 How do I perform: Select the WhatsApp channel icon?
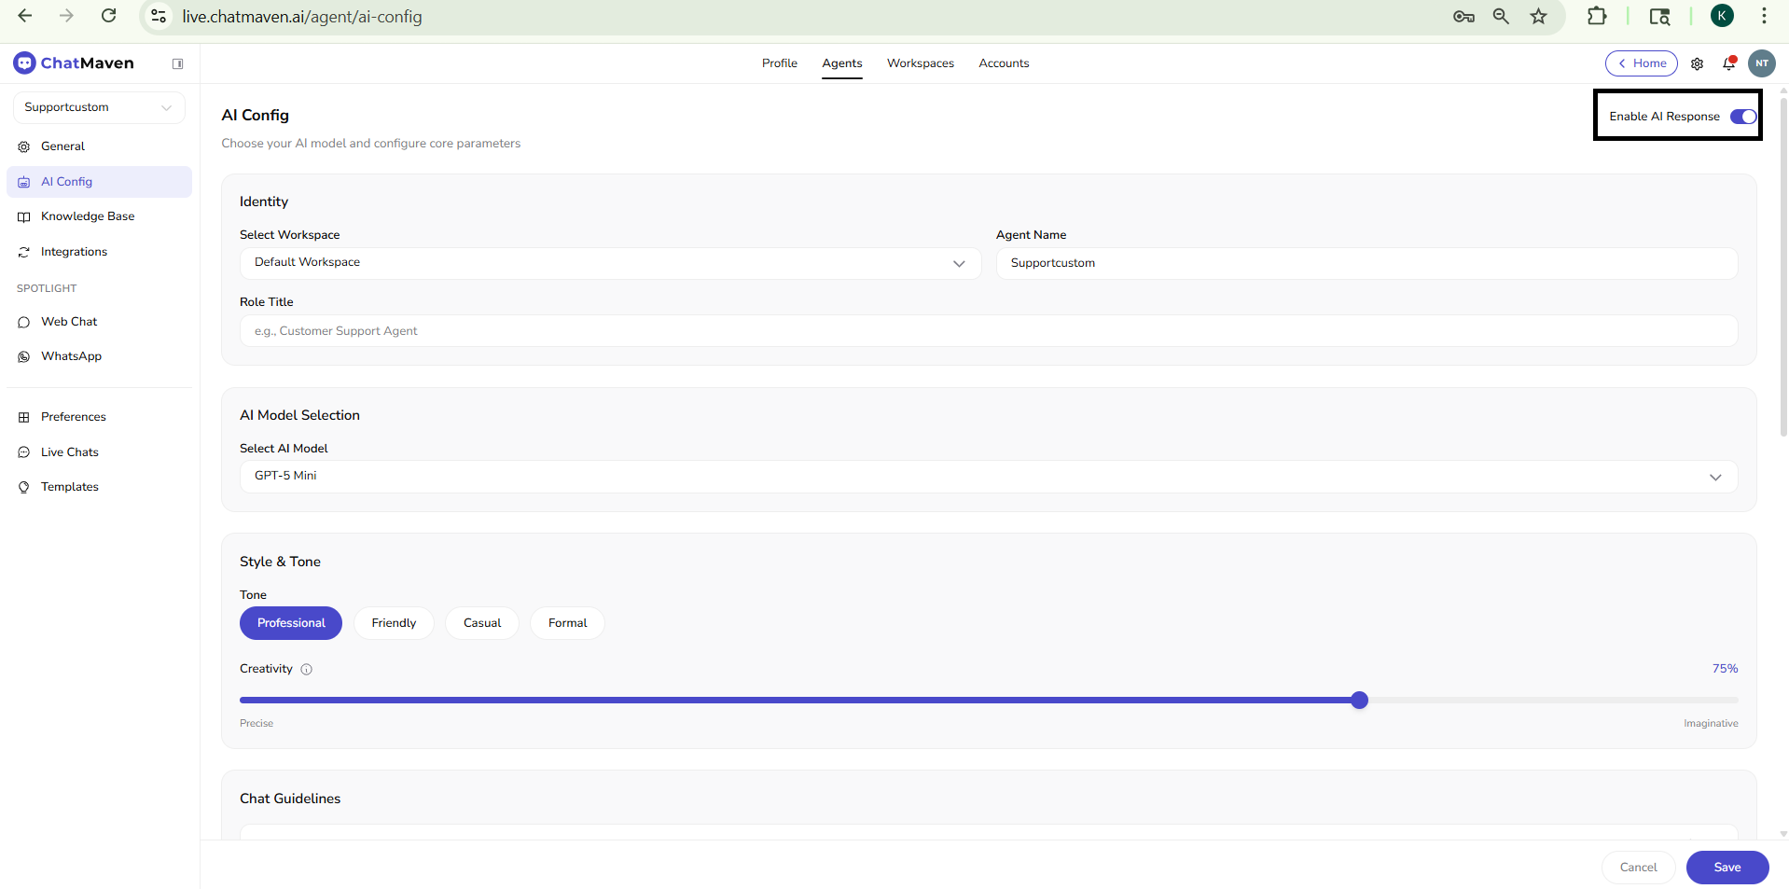23,356
